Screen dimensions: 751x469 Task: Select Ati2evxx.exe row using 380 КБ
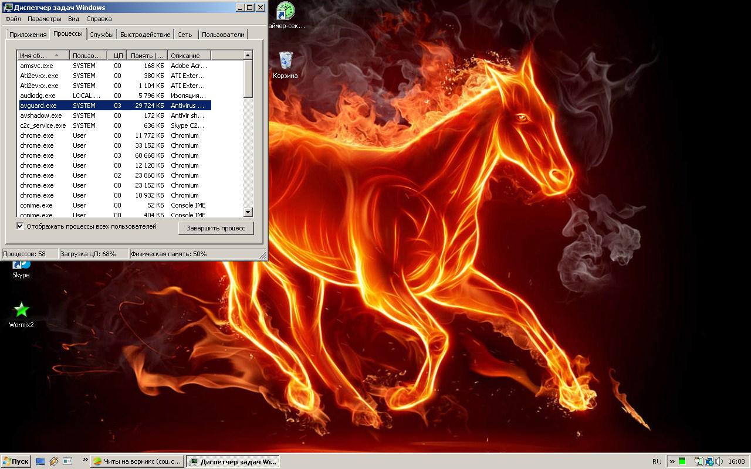point(114,76)
